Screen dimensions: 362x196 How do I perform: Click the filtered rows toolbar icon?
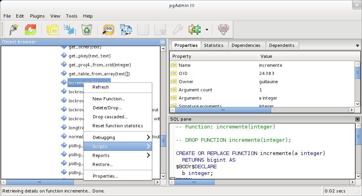160,30
